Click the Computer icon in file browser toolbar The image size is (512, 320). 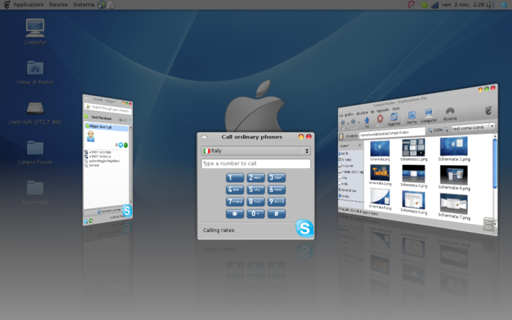429,114
